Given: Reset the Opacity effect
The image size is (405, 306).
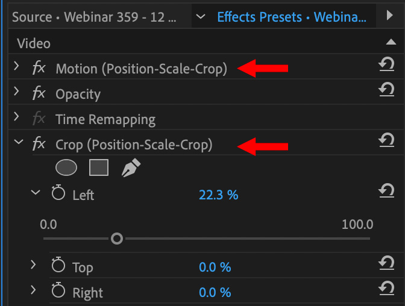Looking at the screenshot, I should tap(386, 90).
